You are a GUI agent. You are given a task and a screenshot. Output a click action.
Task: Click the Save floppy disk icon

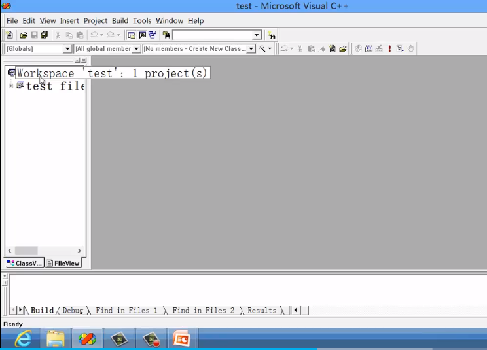coord(34,35)
